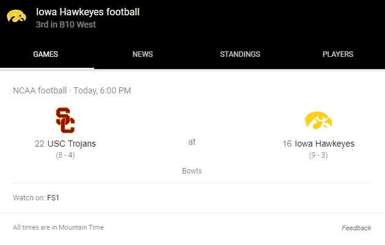Click the Feedback link
Viewport: 385px width, 245px height.
pyautogui.click(x=356, y=228)
